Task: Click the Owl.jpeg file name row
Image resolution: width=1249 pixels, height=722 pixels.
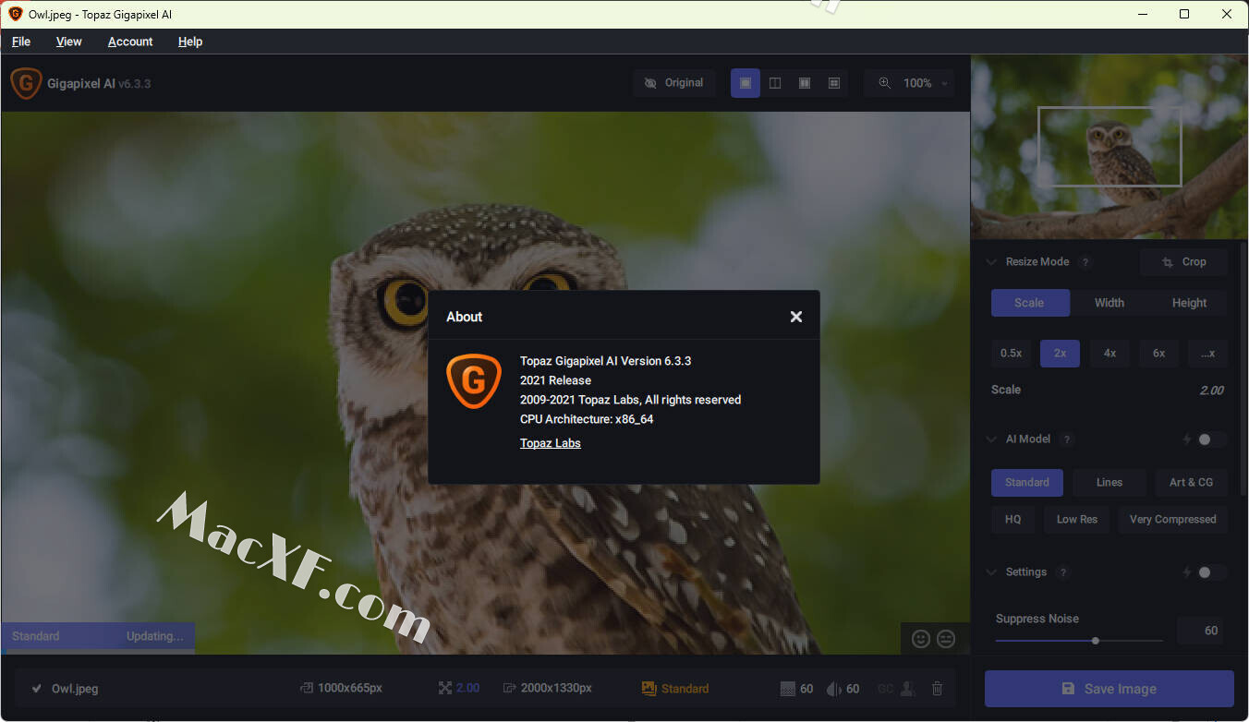Action: pyautogui.click(x=75, y=689)
